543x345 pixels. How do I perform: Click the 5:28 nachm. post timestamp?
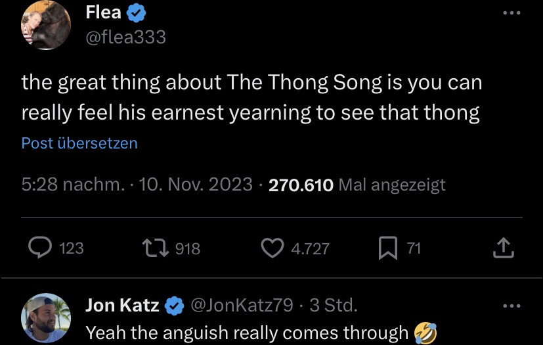pyautogui.click(x=73, y=185)
